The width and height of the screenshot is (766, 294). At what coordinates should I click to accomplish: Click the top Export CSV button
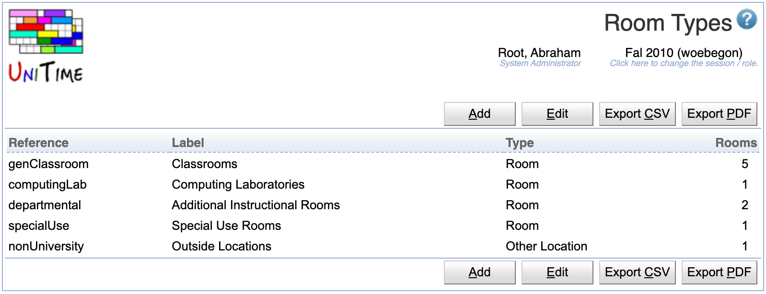click(x=637, y=114)
